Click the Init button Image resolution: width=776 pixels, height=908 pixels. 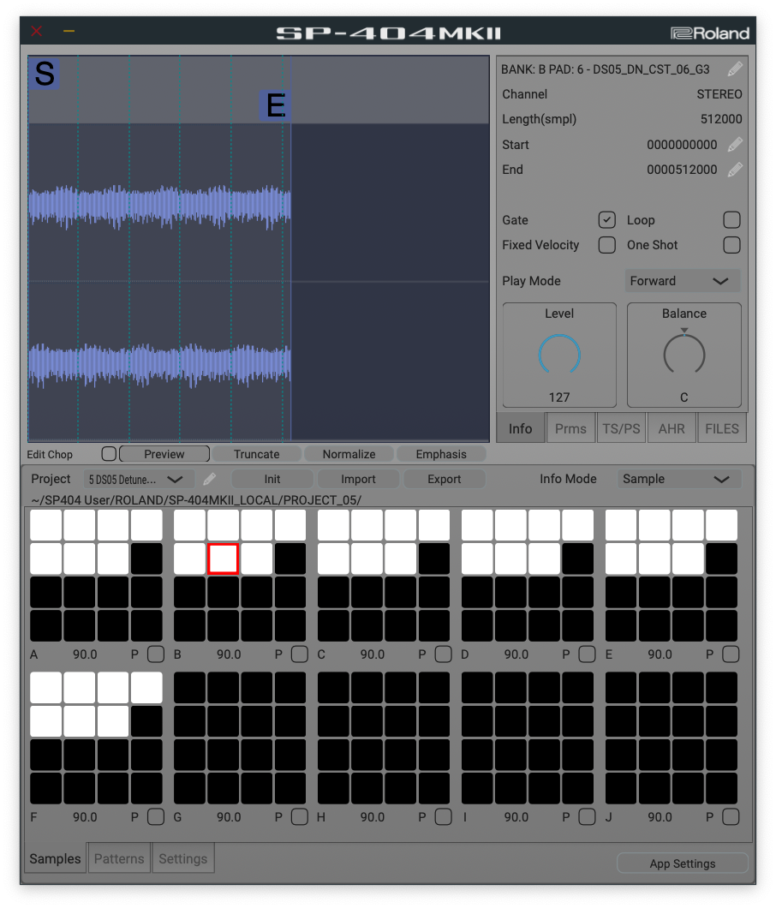coord(272,479)
